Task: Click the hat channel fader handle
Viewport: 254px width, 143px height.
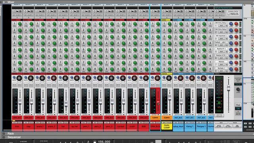Action: (x=66, y=103)
